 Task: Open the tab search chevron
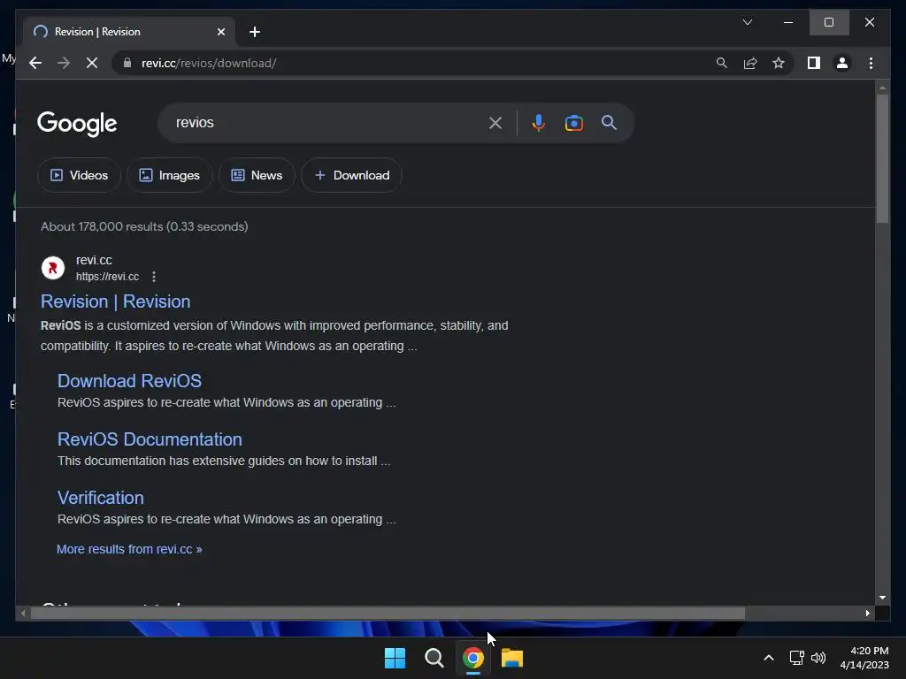pyautogui.click(x=747, y=22)
